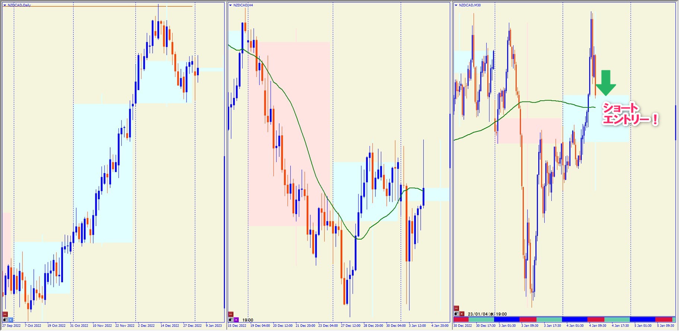679x331 pixels.
Task: Click the first blue session bar segment
Action: click(506, 319)
